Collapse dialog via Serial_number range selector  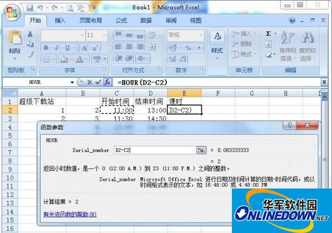(x=201, y=150)
